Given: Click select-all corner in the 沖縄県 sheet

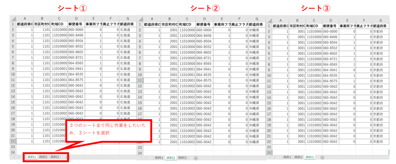Looking at the screenshot, I should pyautogui.click(x=140, y=18).
